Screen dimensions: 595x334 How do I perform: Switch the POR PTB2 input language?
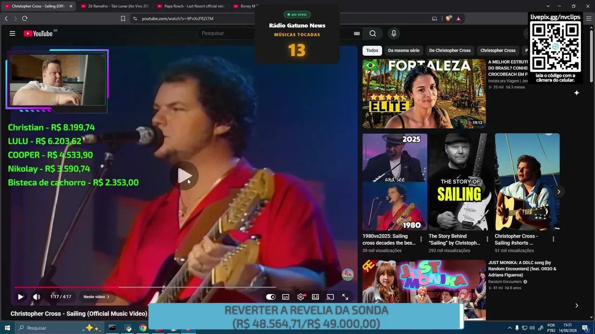click(x=551, y=328)
